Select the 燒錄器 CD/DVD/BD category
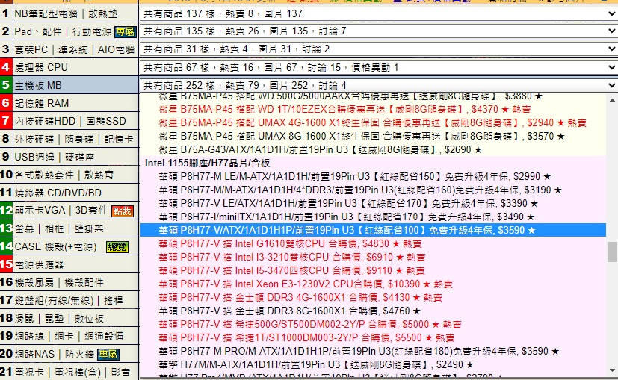 (x=58, y=193)
